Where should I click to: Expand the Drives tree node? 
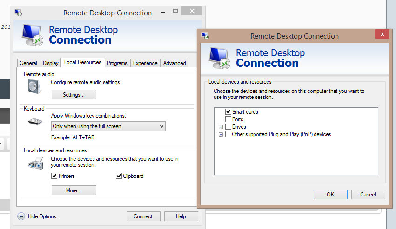(x=221, y=127)
